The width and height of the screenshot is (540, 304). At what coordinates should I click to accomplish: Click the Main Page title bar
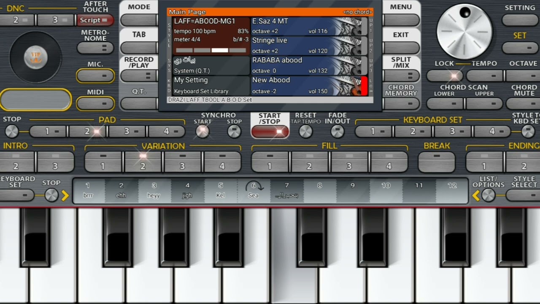click(270, 12)
